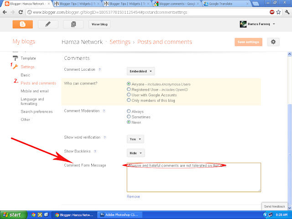Expand the Hamza Farooq account menu arrow
Image resolution: width=292 pixels, height=219 pixels.
[274, 24]
